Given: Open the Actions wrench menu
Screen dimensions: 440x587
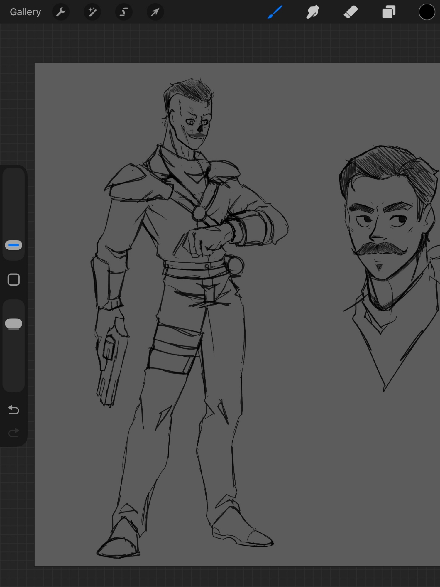Looking at the screenshot, I should (x=61, y=12).
